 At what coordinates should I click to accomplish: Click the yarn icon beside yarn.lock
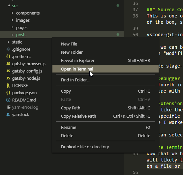tap(8, 115)
